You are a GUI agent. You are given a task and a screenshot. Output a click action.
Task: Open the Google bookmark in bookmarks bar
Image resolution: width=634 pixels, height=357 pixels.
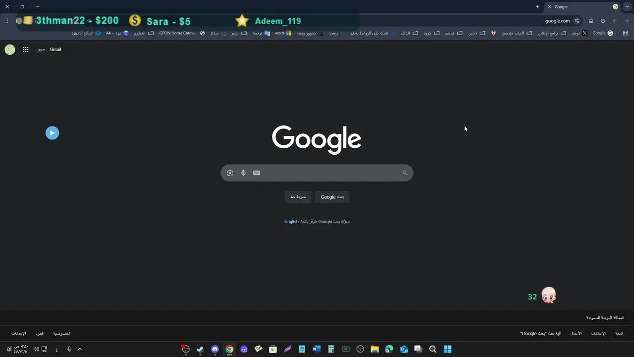603,33
